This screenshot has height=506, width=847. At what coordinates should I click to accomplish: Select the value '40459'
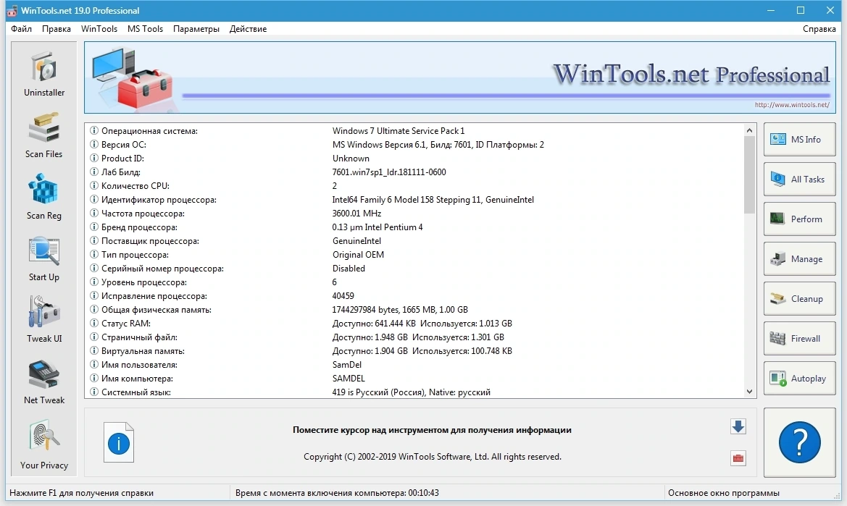click(x=343, y=295)
